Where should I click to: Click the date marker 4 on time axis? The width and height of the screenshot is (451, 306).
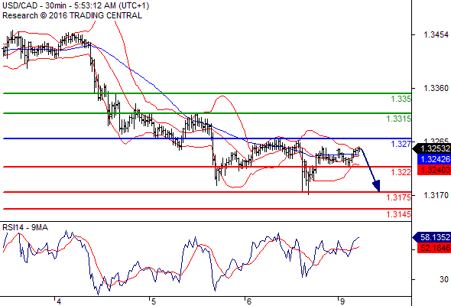tap(59, 301)
